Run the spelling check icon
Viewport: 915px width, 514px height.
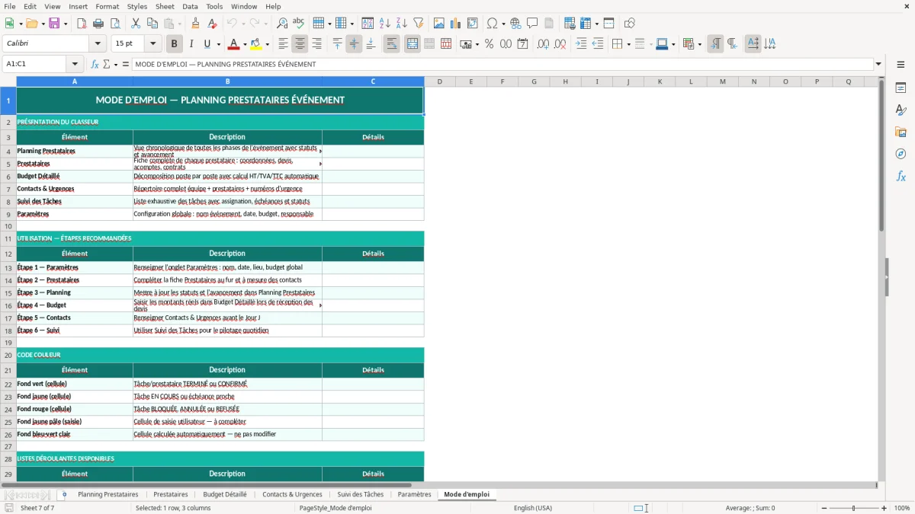[x=299, y=24]
